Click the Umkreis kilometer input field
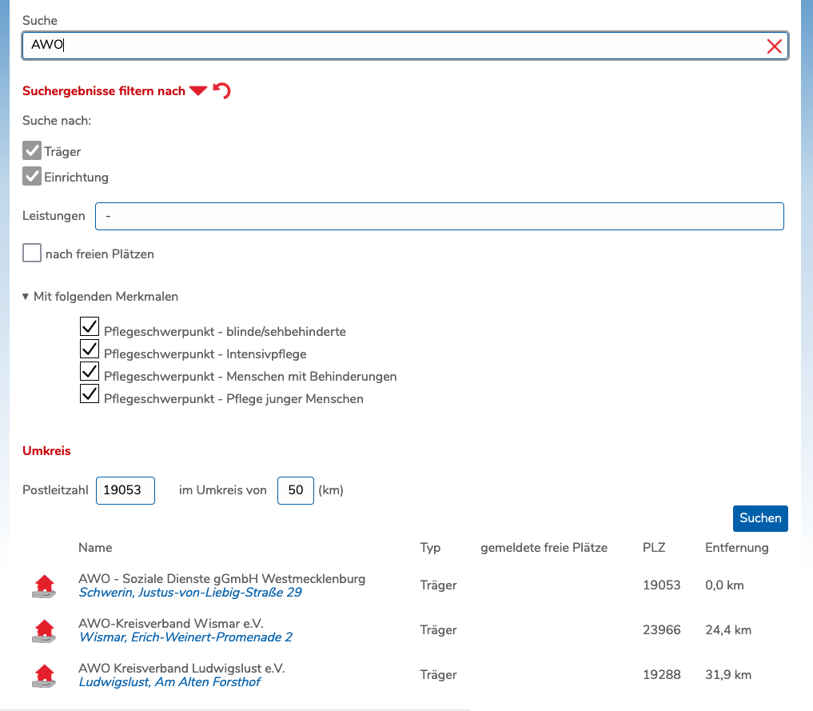This screenshot has width=813, height=711. 295,490
